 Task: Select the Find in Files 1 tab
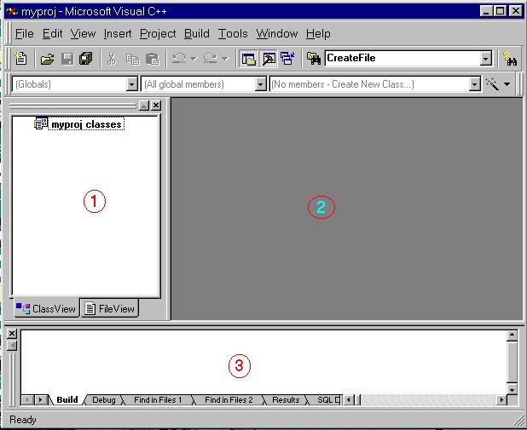pos(158,400)
